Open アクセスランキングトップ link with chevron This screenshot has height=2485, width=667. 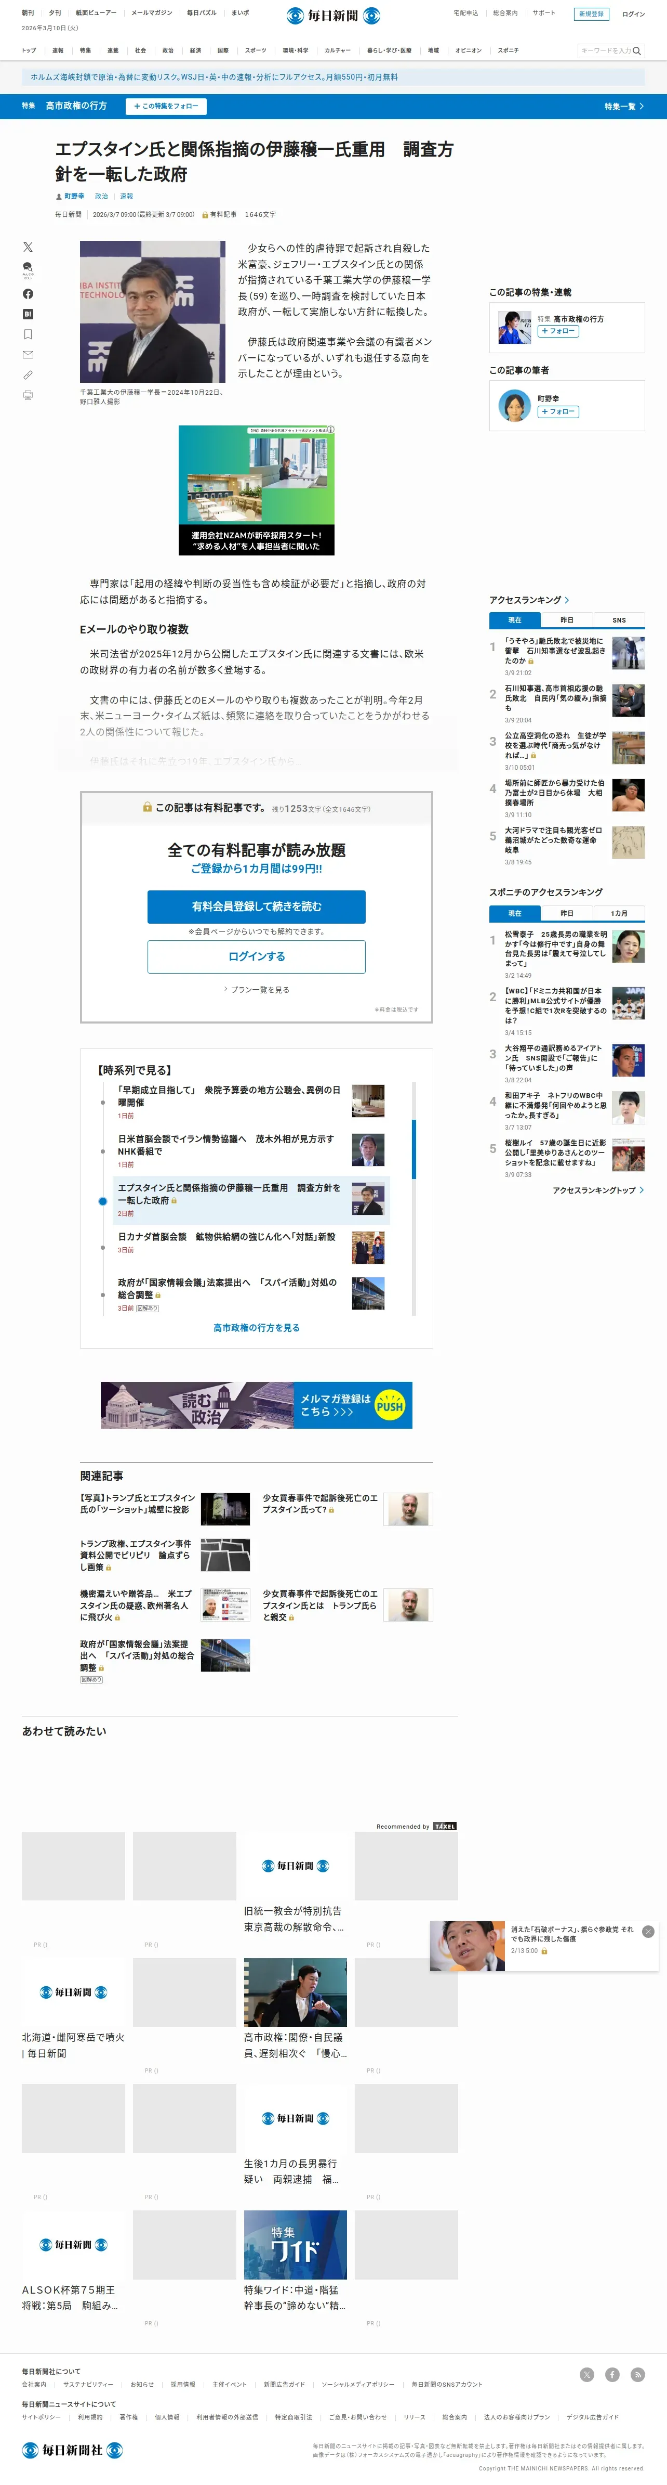[x=597, y=1190]
